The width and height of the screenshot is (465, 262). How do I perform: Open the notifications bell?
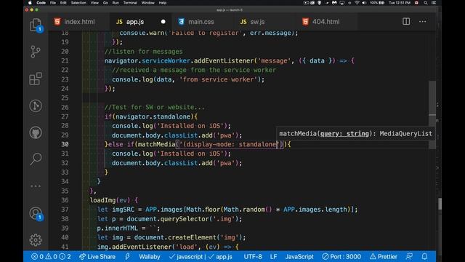(x=424, y=257)
